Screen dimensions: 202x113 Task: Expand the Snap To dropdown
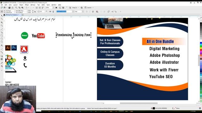coord(78,8)
